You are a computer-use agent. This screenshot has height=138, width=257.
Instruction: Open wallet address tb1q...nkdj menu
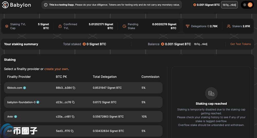click(229, 5)
